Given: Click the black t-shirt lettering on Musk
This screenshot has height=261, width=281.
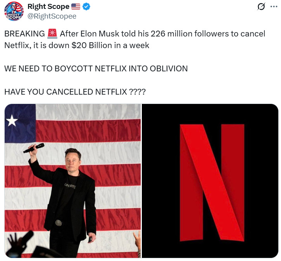Looking at the screenshot, I should point(70,186).
